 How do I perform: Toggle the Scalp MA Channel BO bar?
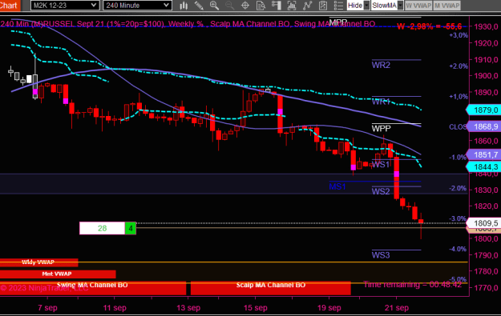click(271, 288)
